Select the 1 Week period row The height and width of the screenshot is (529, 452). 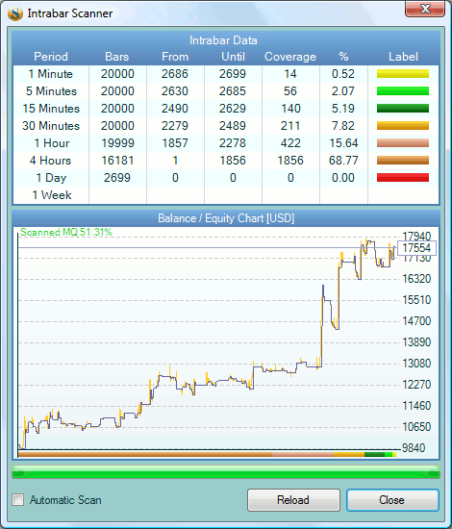point(226,195)
